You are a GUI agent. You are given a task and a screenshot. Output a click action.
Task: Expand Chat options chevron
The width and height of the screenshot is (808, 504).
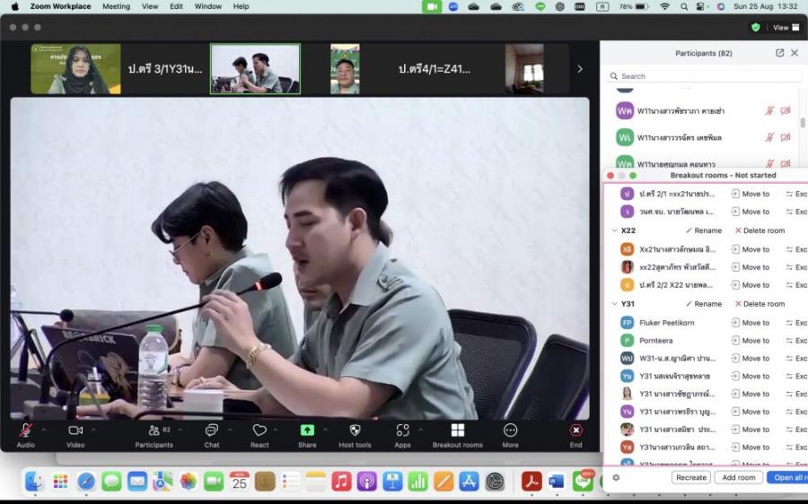[x=229, y=429]
